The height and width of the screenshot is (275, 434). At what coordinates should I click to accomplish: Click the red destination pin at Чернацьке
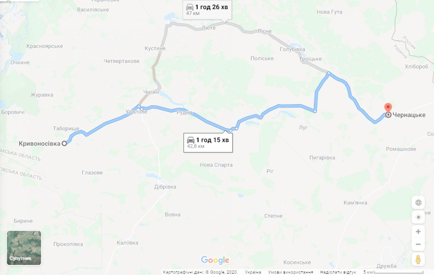(388, 108)
